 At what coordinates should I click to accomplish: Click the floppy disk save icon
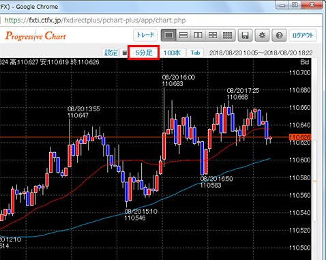coord(245,35)
